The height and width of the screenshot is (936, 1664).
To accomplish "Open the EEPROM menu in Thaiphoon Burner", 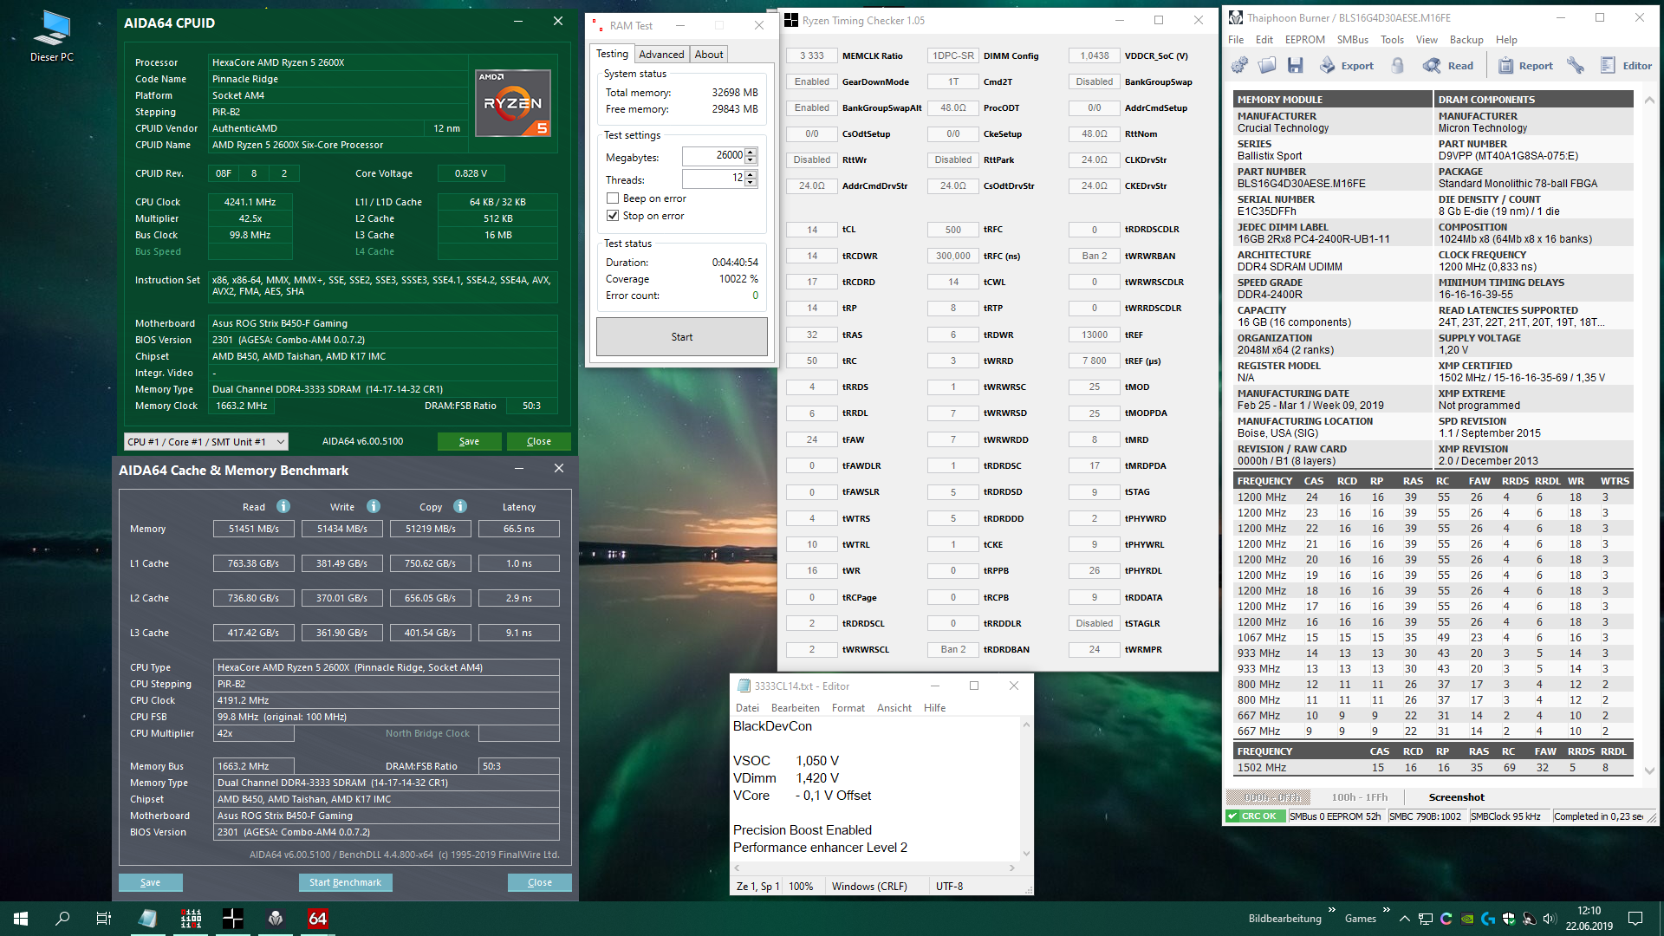I will (x=1304, y=40).
